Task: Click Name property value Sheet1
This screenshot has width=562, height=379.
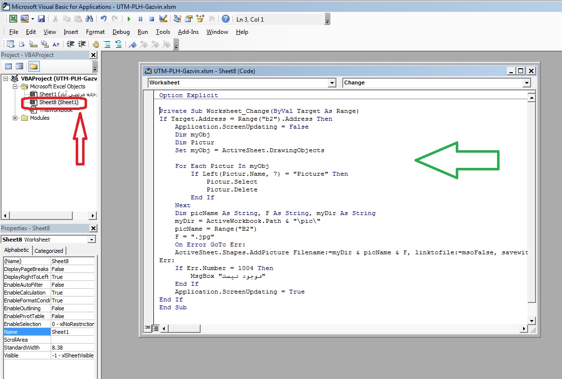Action: [73, 332]
